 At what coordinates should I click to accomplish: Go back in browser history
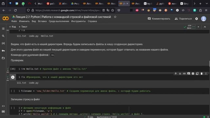coord(4,10)
